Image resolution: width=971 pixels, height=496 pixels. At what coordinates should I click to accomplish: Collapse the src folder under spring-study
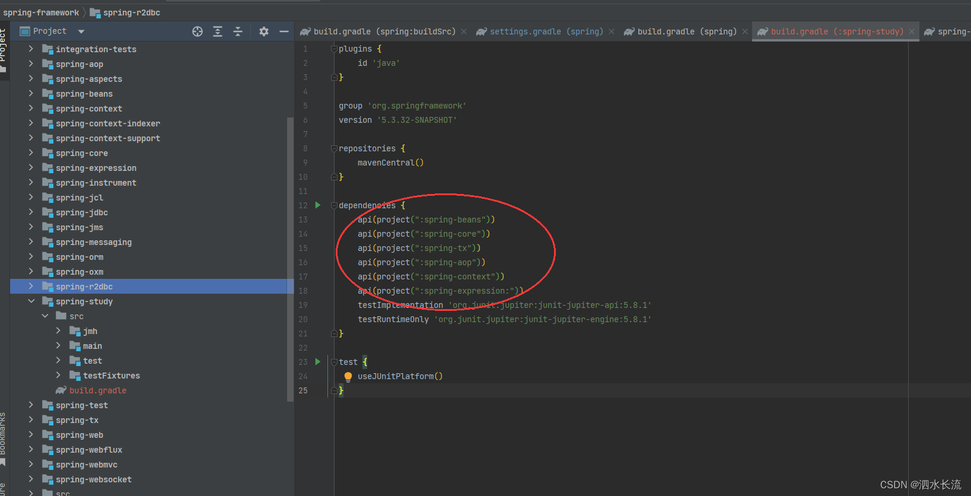[x=45, y=316]
